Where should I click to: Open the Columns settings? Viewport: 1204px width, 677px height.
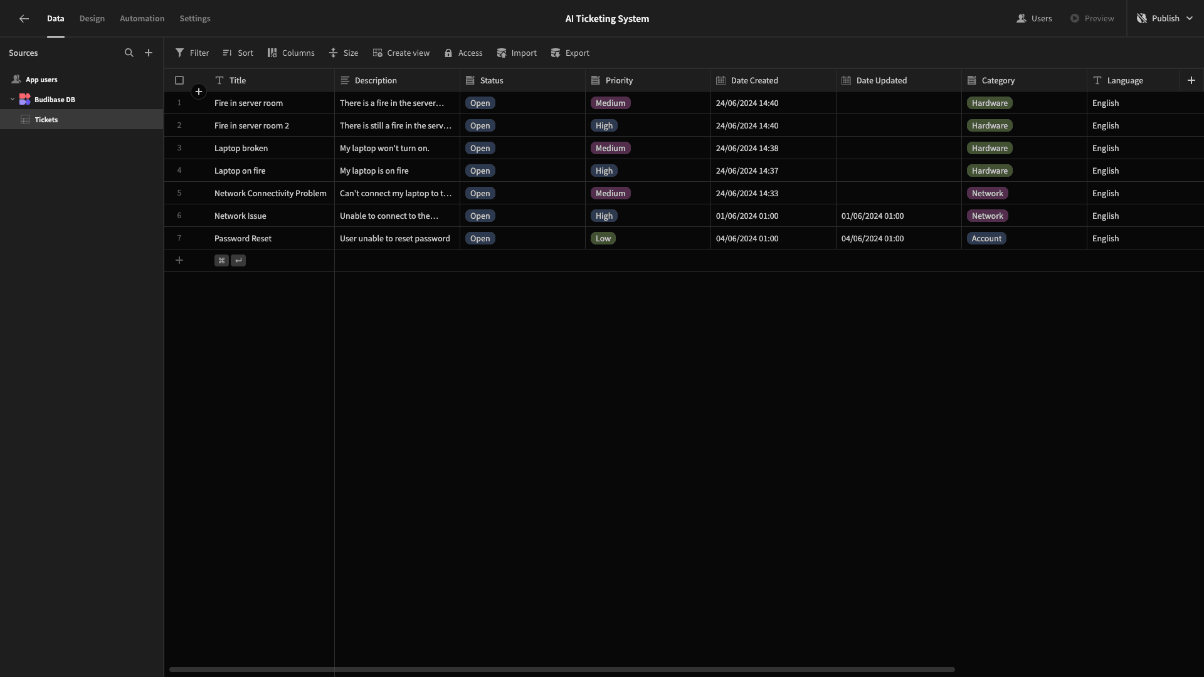pos(291,53)
